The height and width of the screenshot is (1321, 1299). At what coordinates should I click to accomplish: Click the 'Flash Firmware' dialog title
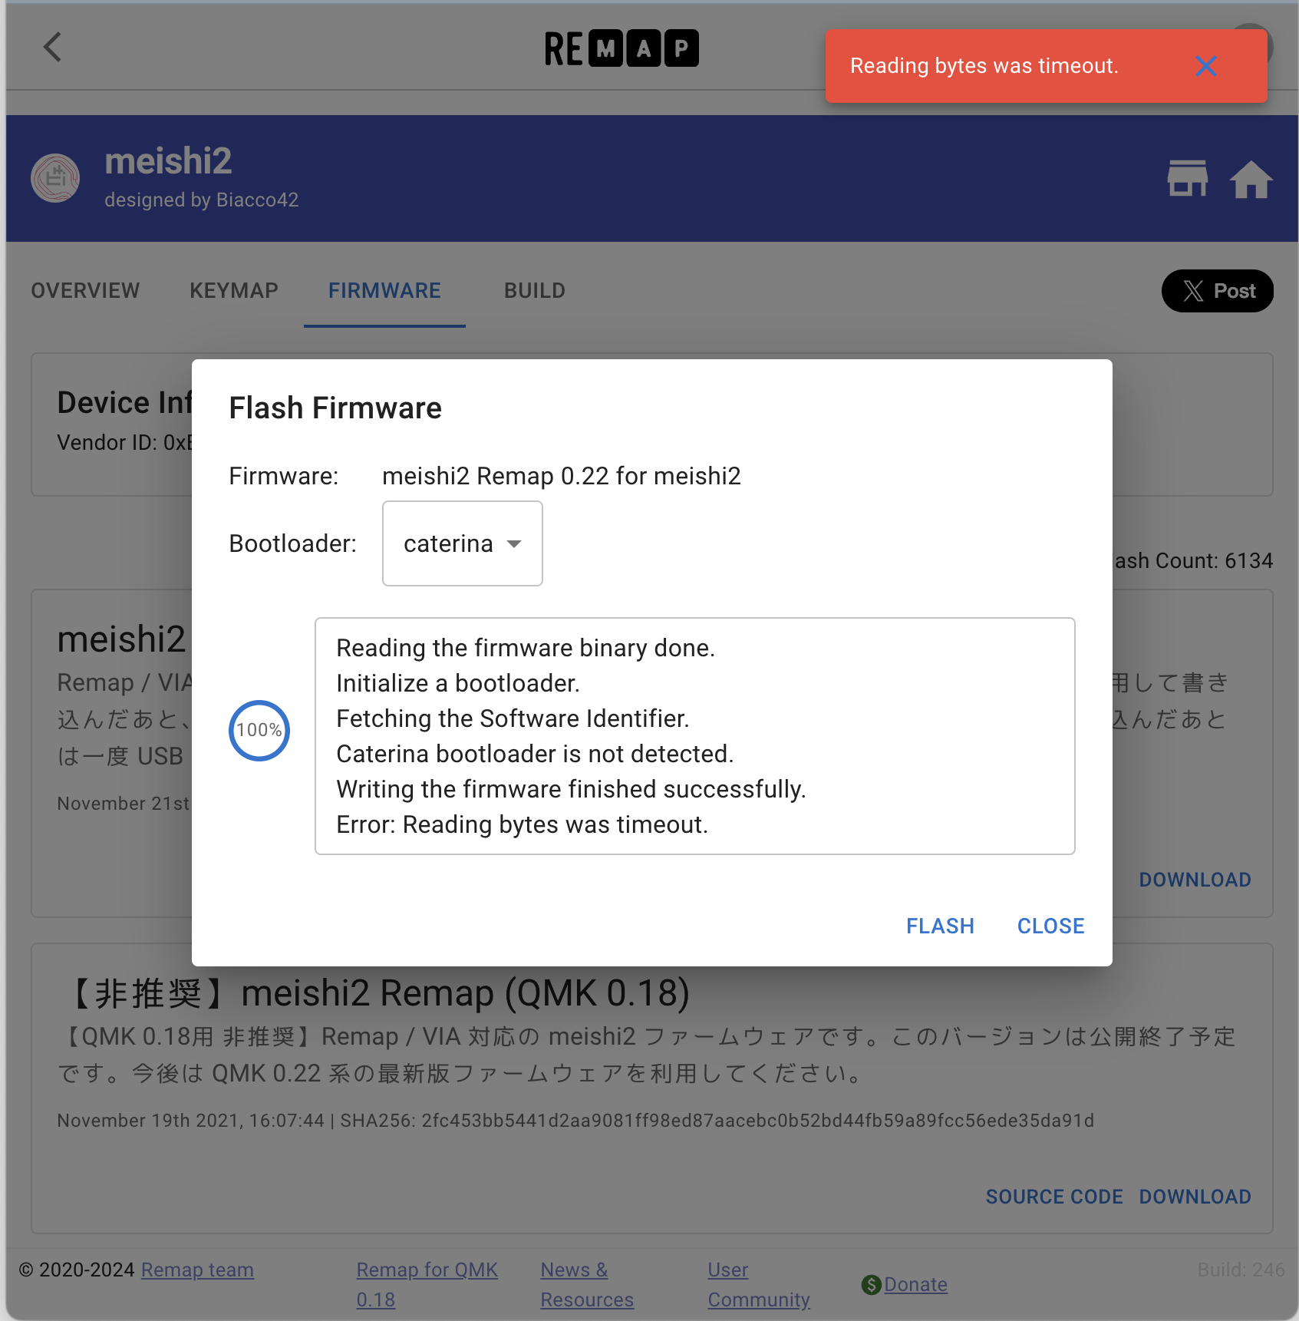[x=335, y=408]
